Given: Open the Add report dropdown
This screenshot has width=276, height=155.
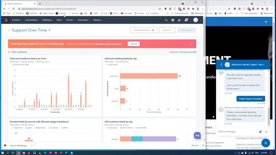Looking at the screenshot, I should point(187,30).
